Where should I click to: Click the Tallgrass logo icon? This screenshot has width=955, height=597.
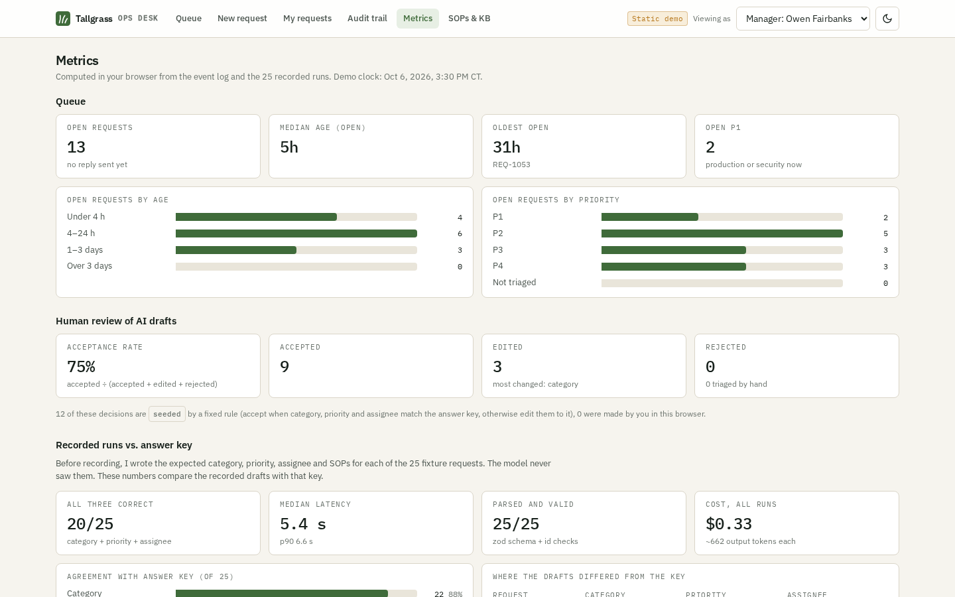point(63,19)
